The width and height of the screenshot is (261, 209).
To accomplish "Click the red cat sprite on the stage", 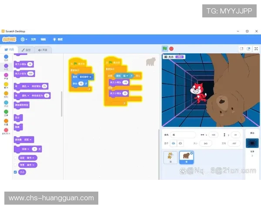I will tap(198, 93).
